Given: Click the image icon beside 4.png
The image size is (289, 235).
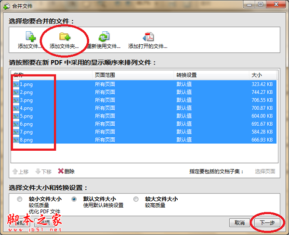Looking at the screenshot, I should click(16, 108).
